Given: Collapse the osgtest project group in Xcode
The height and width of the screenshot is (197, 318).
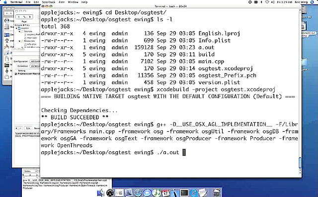Looking at the screenshot, I should [16, 28].
